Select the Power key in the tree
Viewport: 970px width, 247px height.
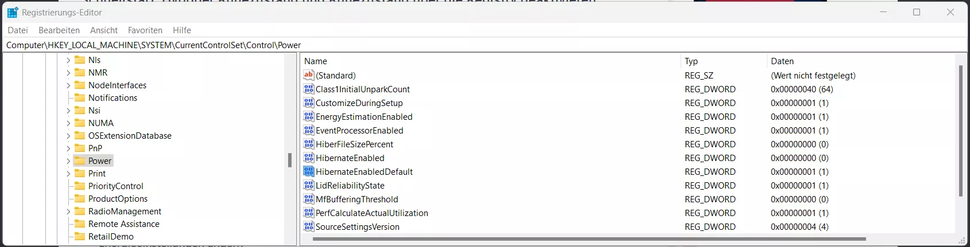pos(100,160)
